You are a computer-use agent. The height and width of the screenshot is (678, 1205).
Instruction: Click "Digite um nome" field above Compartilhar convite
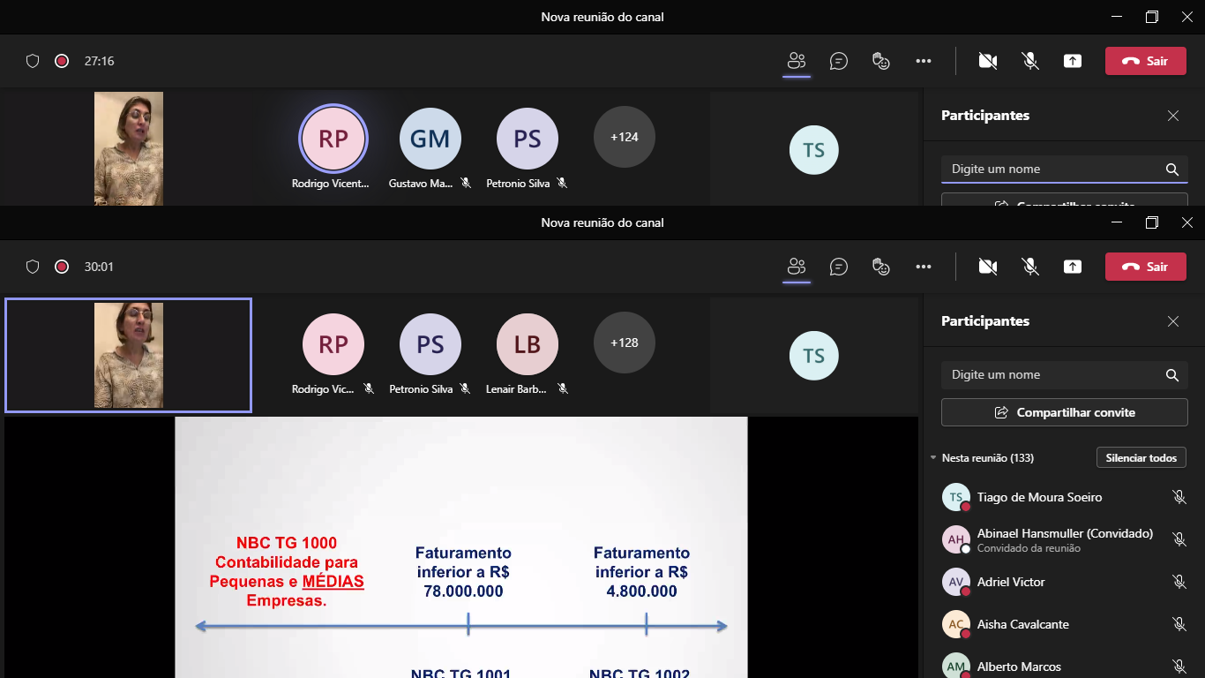point(1052,375)
